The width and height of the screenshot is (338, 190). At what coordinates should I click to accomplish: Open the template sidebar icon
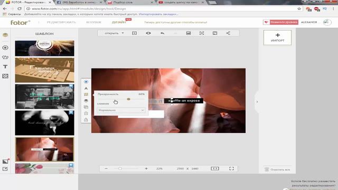pos(5,35)
